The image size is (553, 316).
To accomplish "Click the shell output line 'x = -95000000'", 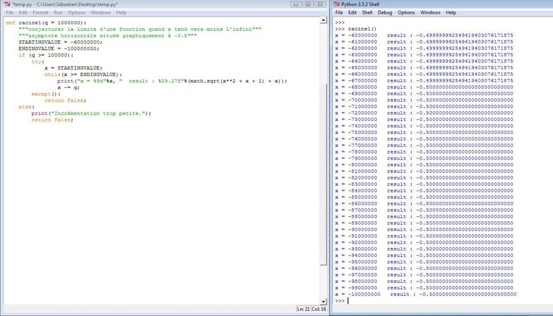I will coord(424,262).
